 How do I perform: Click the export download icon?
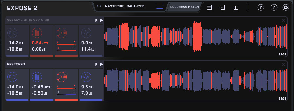(222, 7)
